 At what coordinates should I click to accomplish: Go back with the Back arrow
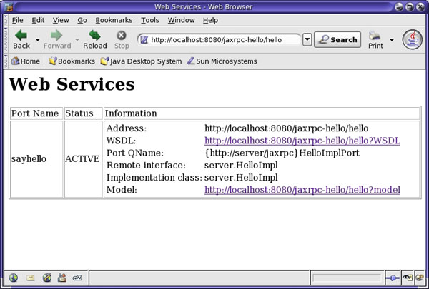pos(21,39)
